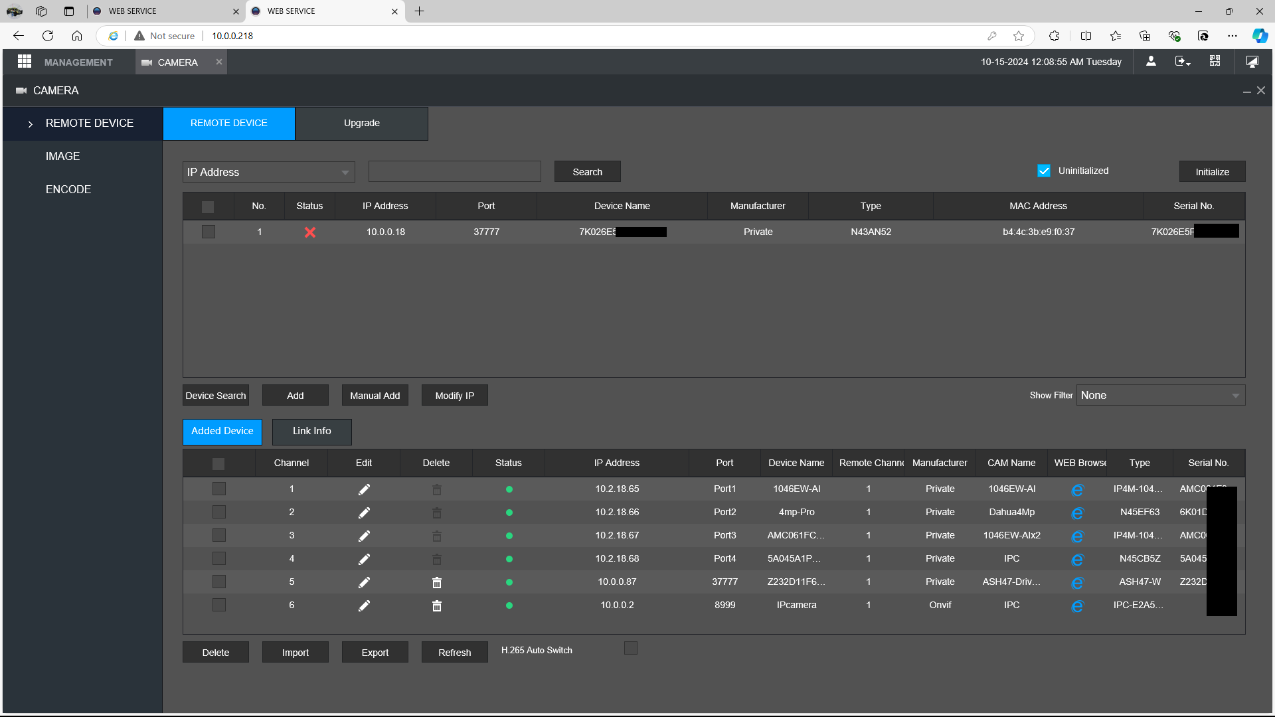1275x717 pixels.
Task: Open the live view monitor icon
Action: pos(1252,62)
